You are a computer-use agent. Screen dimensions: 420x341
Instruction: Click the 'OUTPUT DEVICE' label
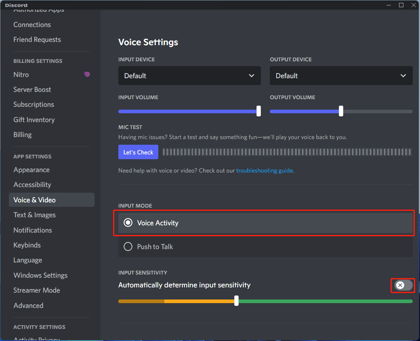pyautogui.click(x=291, y=59)
